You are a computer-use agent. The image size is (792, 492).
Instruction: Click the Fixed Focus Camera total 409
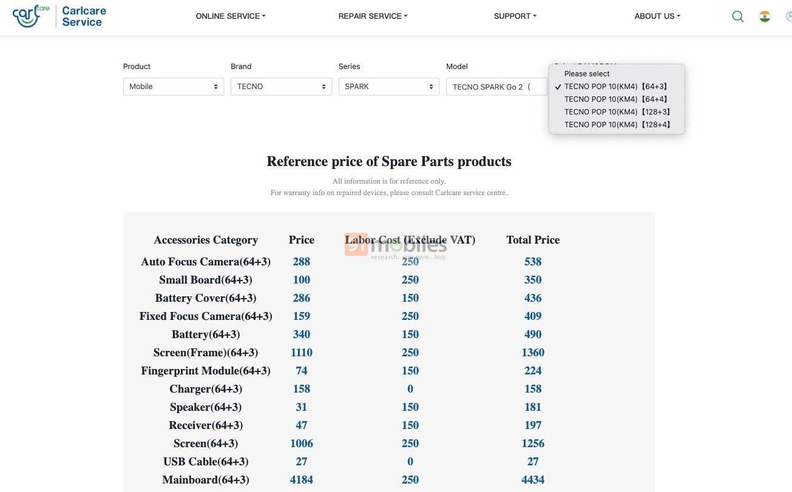tap(533, 316)
